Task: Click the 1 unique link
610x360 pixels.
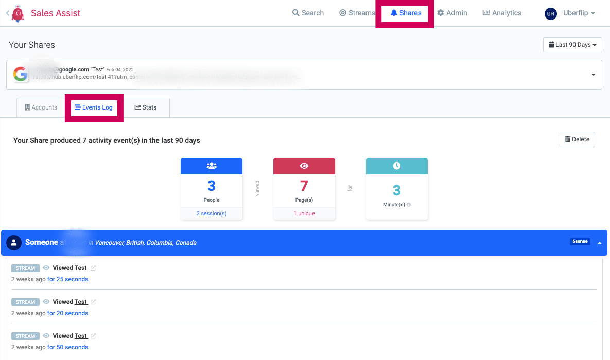Action: pos(304,213)
